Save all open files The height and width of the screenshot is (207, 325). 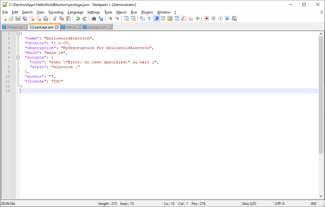[24, 18]
